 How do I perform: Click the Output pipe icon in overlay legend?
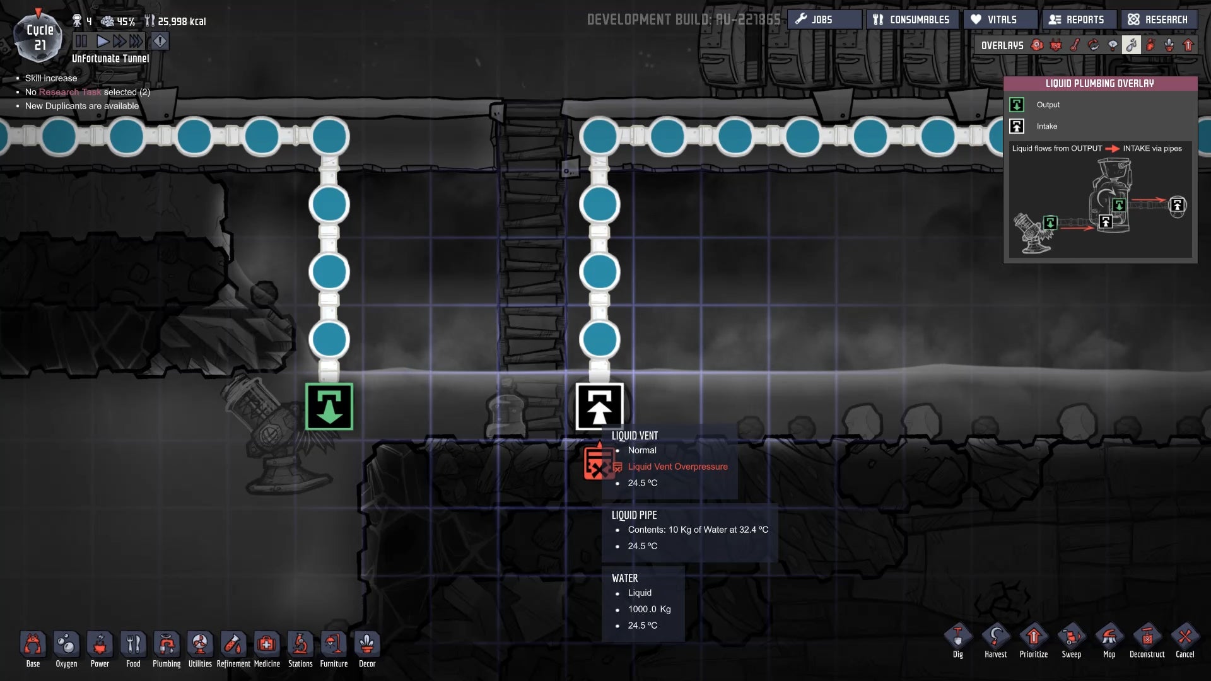click(1017, 104)
